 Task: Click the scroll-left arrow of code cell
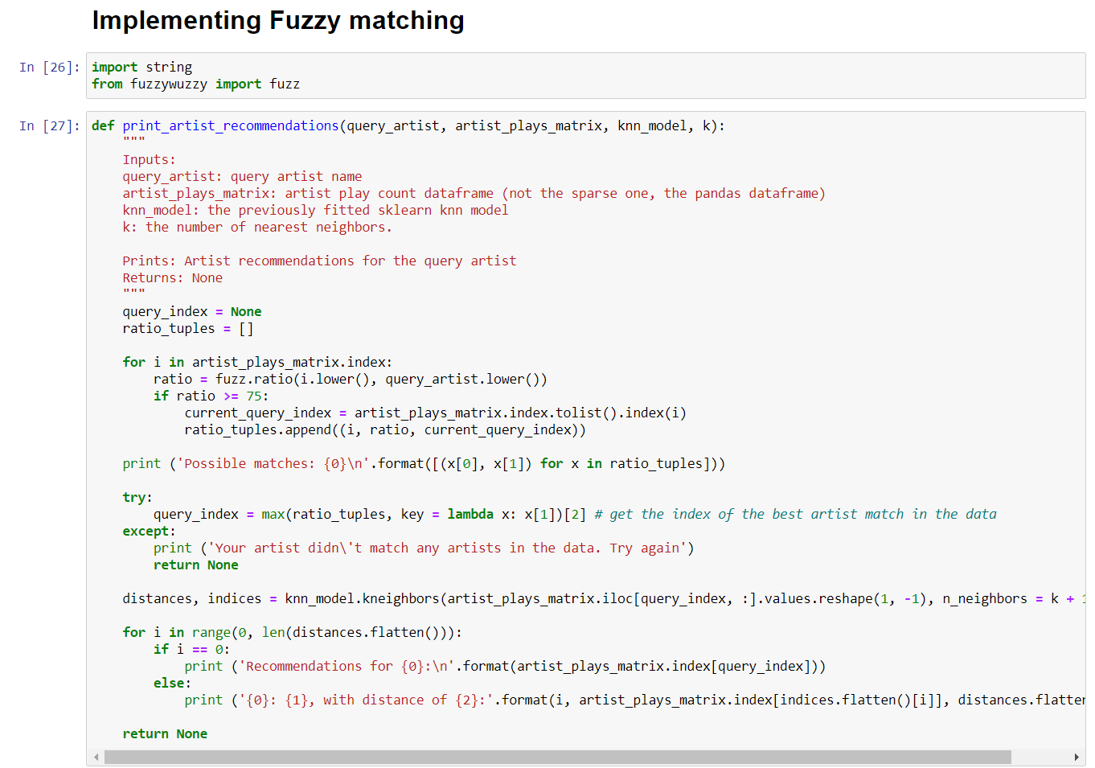(96, 757)
